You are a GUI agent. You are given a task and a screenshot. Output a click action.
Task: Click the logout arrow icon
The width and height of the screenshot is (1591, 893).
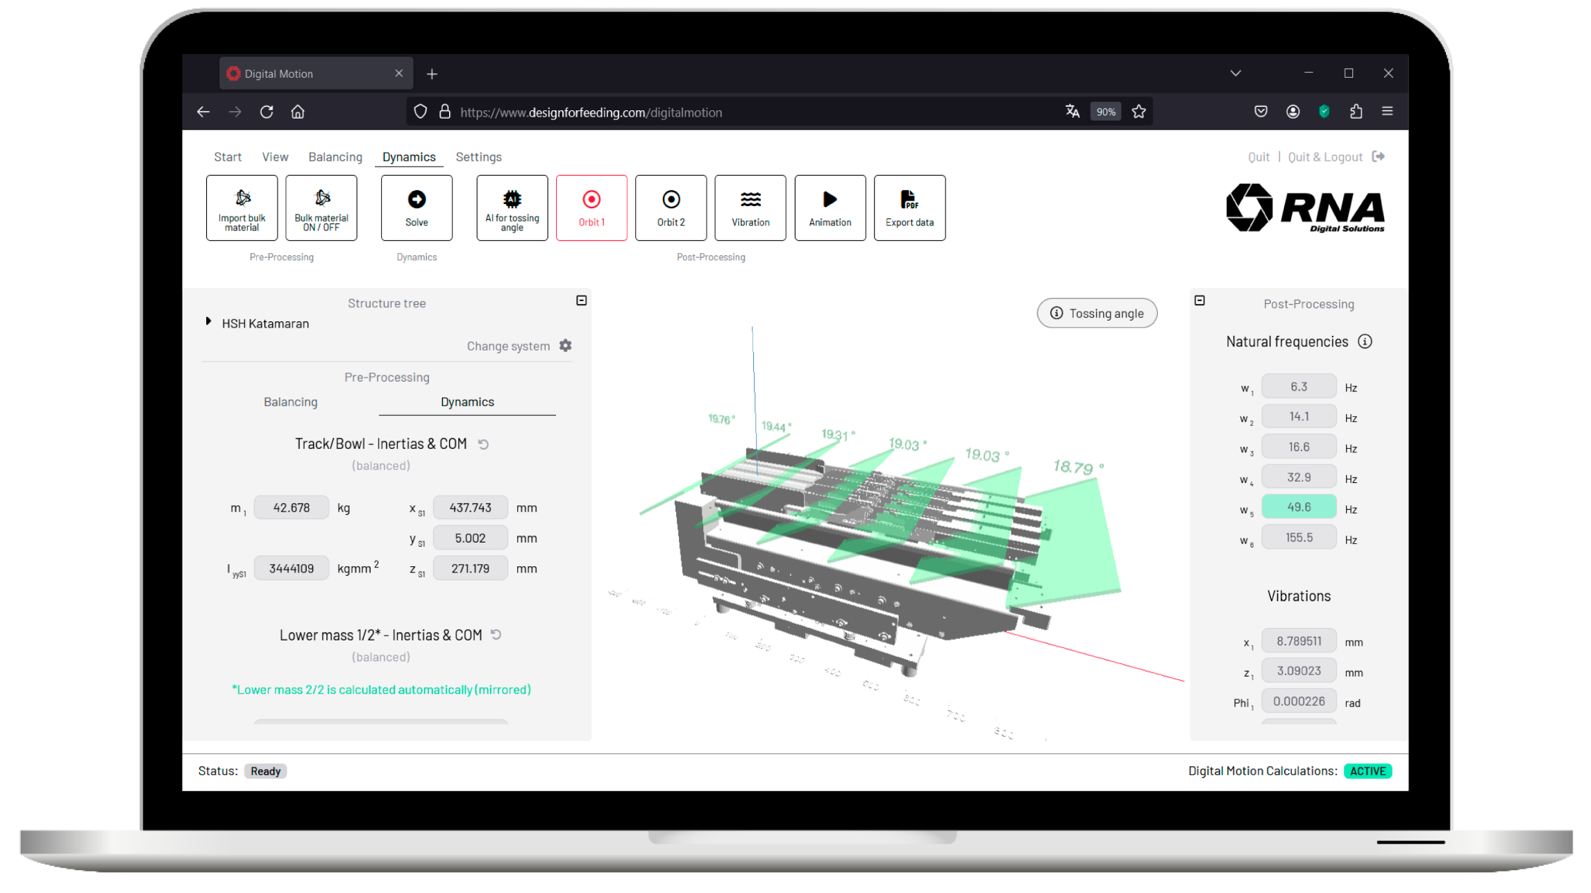1379,156
